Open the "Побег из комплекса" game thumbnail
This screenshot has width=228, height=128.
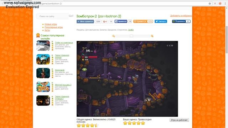[x=43, y=46]
